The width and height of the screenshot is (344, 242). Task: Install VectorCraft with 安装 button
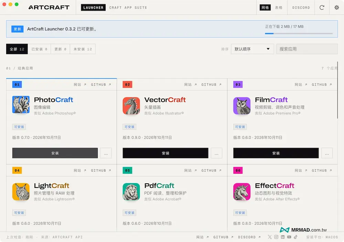[x=165, y=153]
